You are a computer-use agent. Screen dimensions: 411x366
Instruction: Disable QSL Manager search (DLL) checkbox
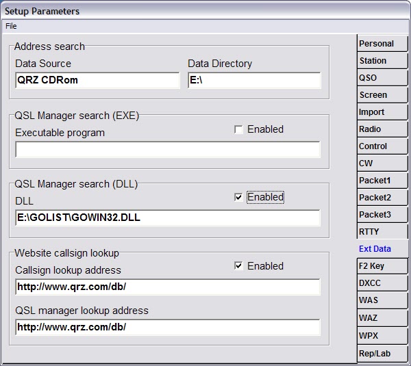click(238, 197)
